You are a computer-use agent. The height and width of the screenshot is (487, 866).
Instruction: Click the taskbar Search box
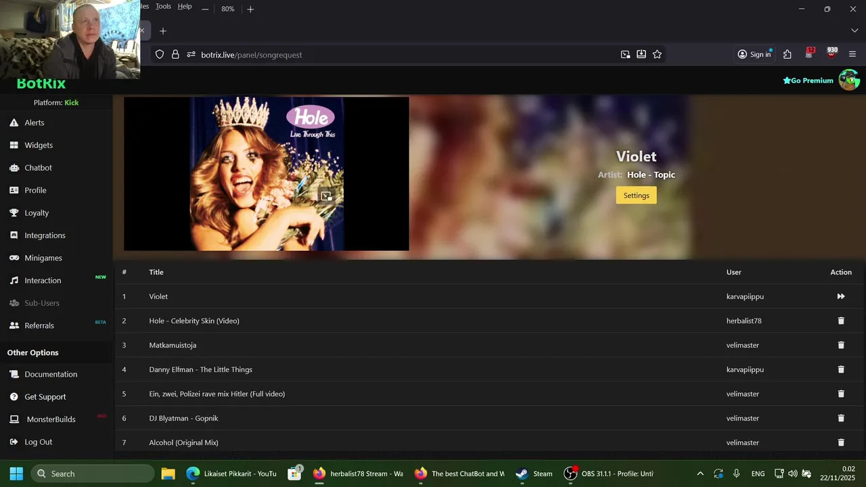tap(92, 473)
